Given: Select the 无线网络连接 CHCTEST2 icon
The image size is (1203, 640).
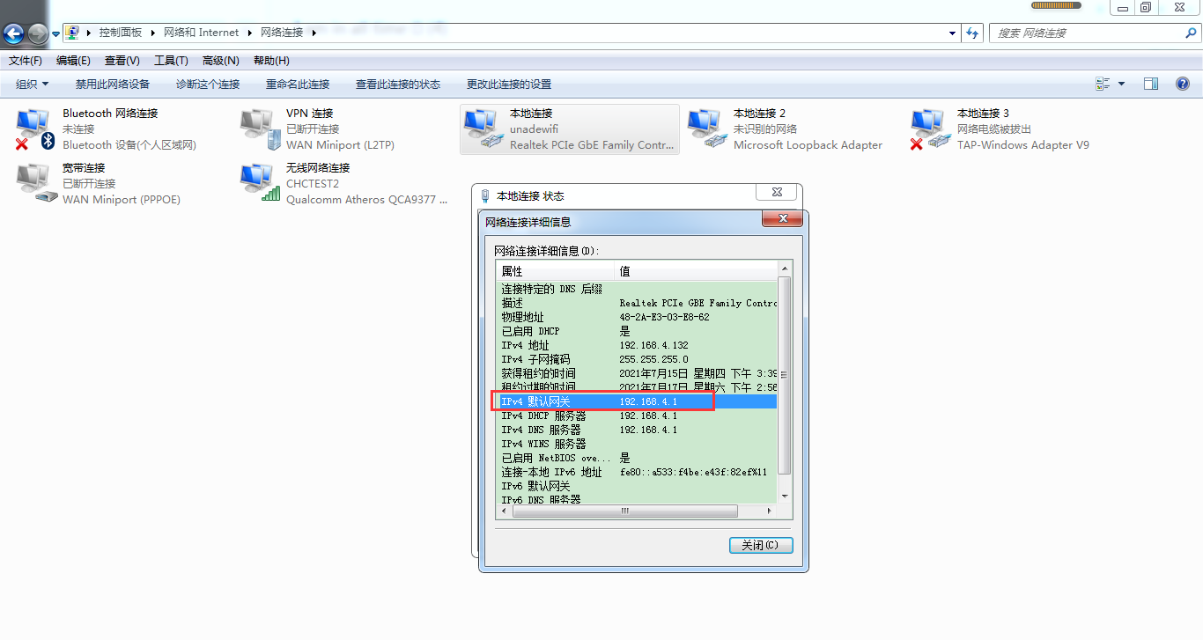Looking at the screenshot, I should [259, 183].
